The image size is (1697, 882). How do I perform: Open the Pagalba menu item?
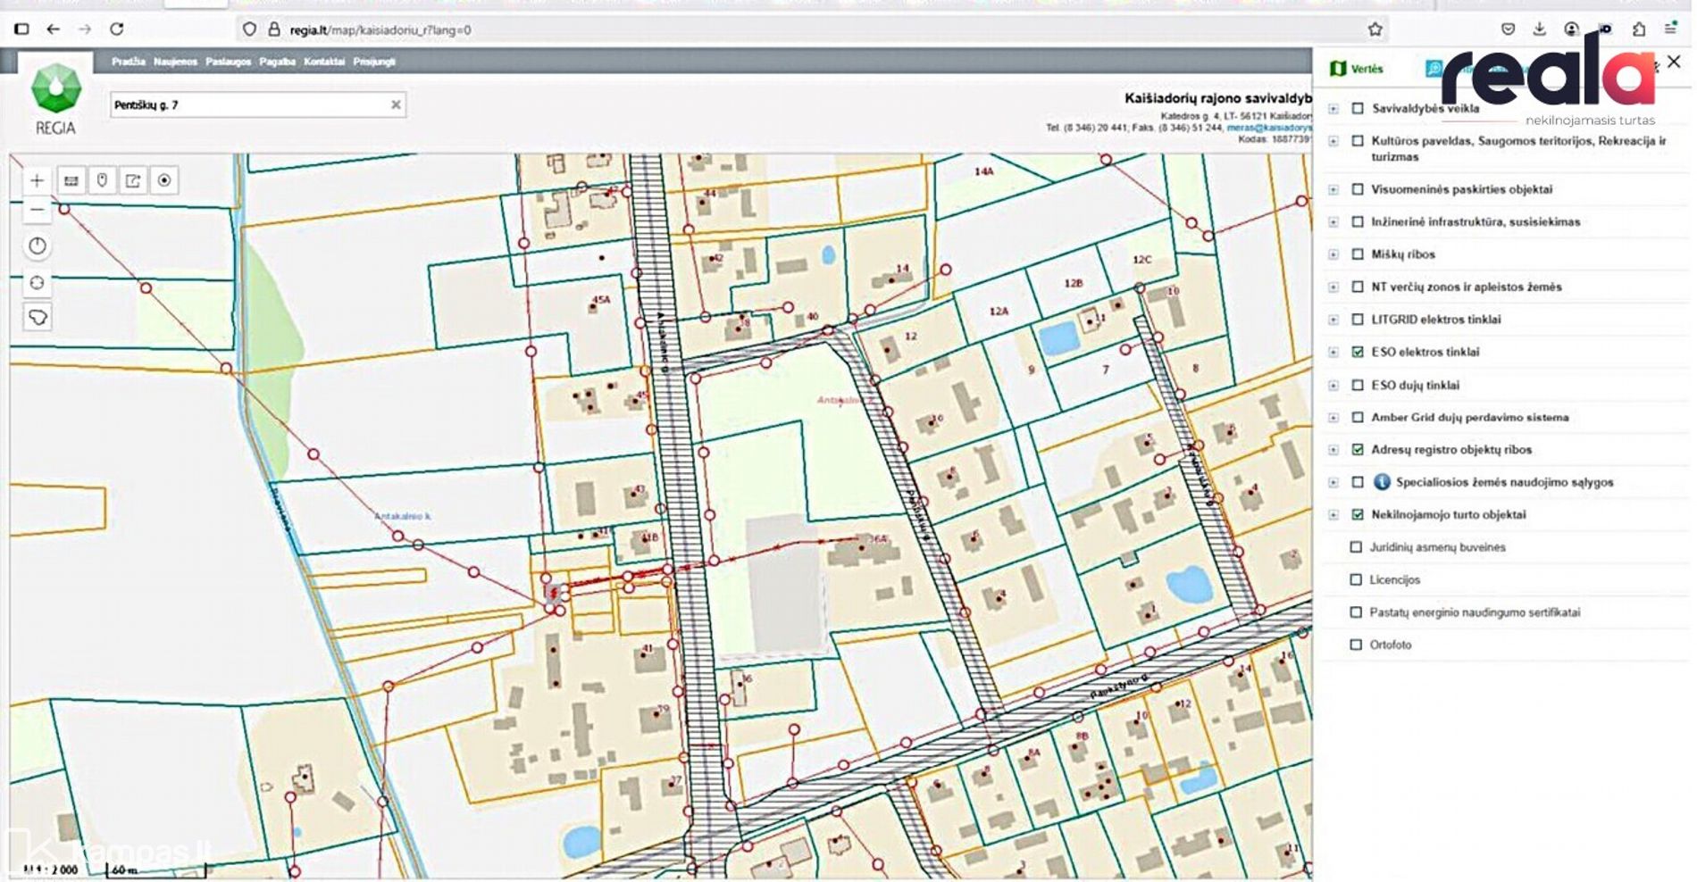tap(277, 62)
